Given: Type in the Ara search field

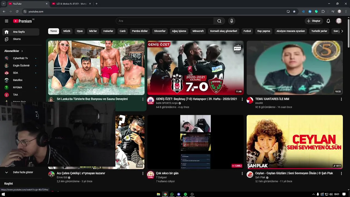Looking at the screenshot, I should point(165,21).
